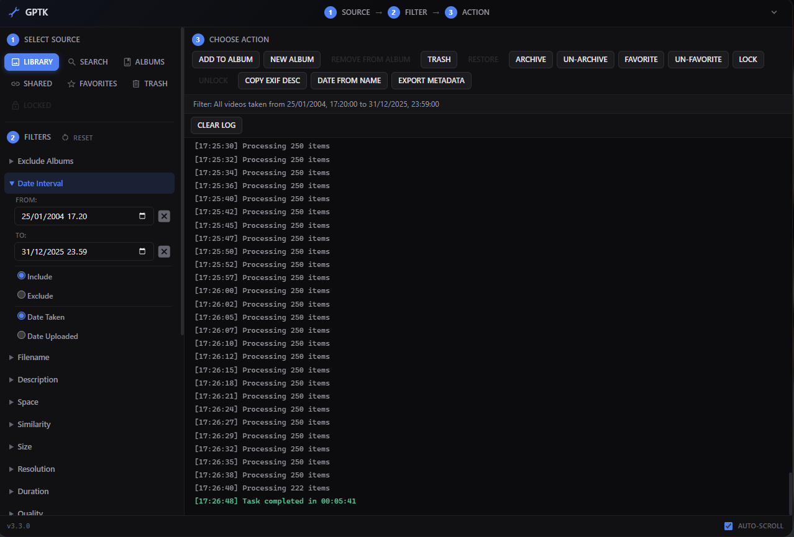Expand the Size filter
794x537 pixels.
[x=89, y=447]
